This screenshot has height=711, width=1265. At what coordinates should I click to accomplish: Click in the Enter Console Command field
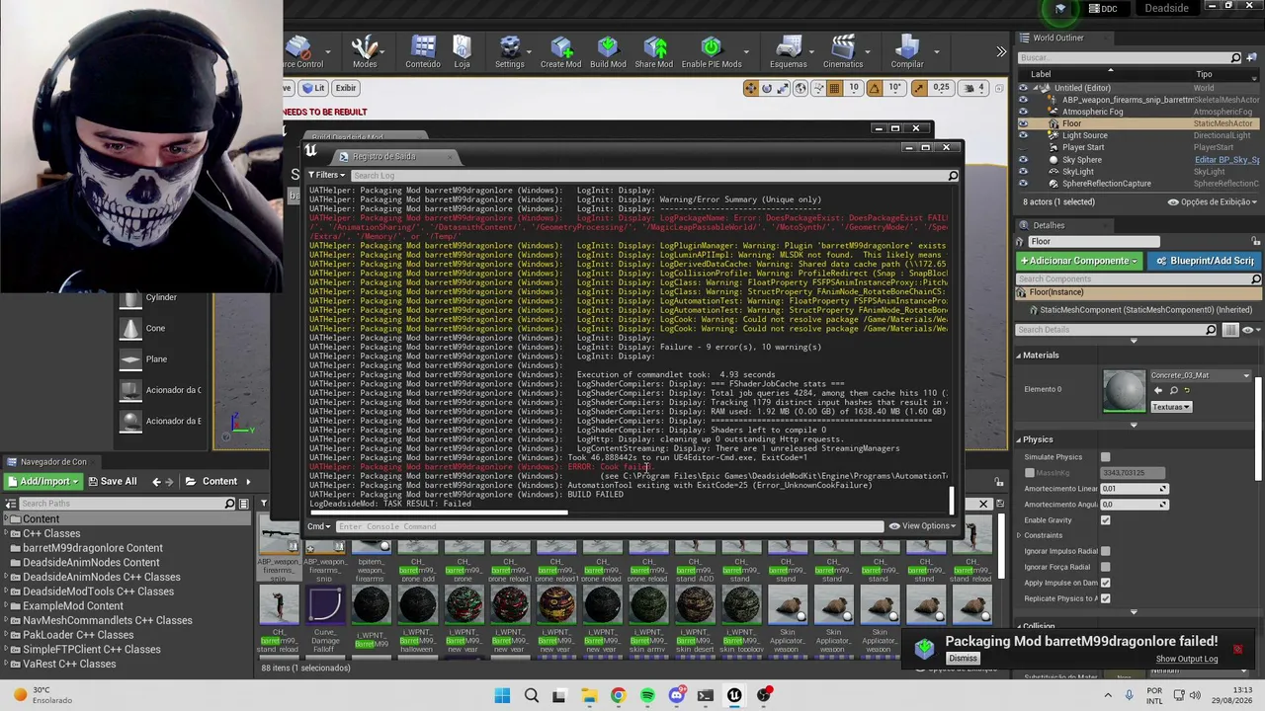click(x=608, y=526)
